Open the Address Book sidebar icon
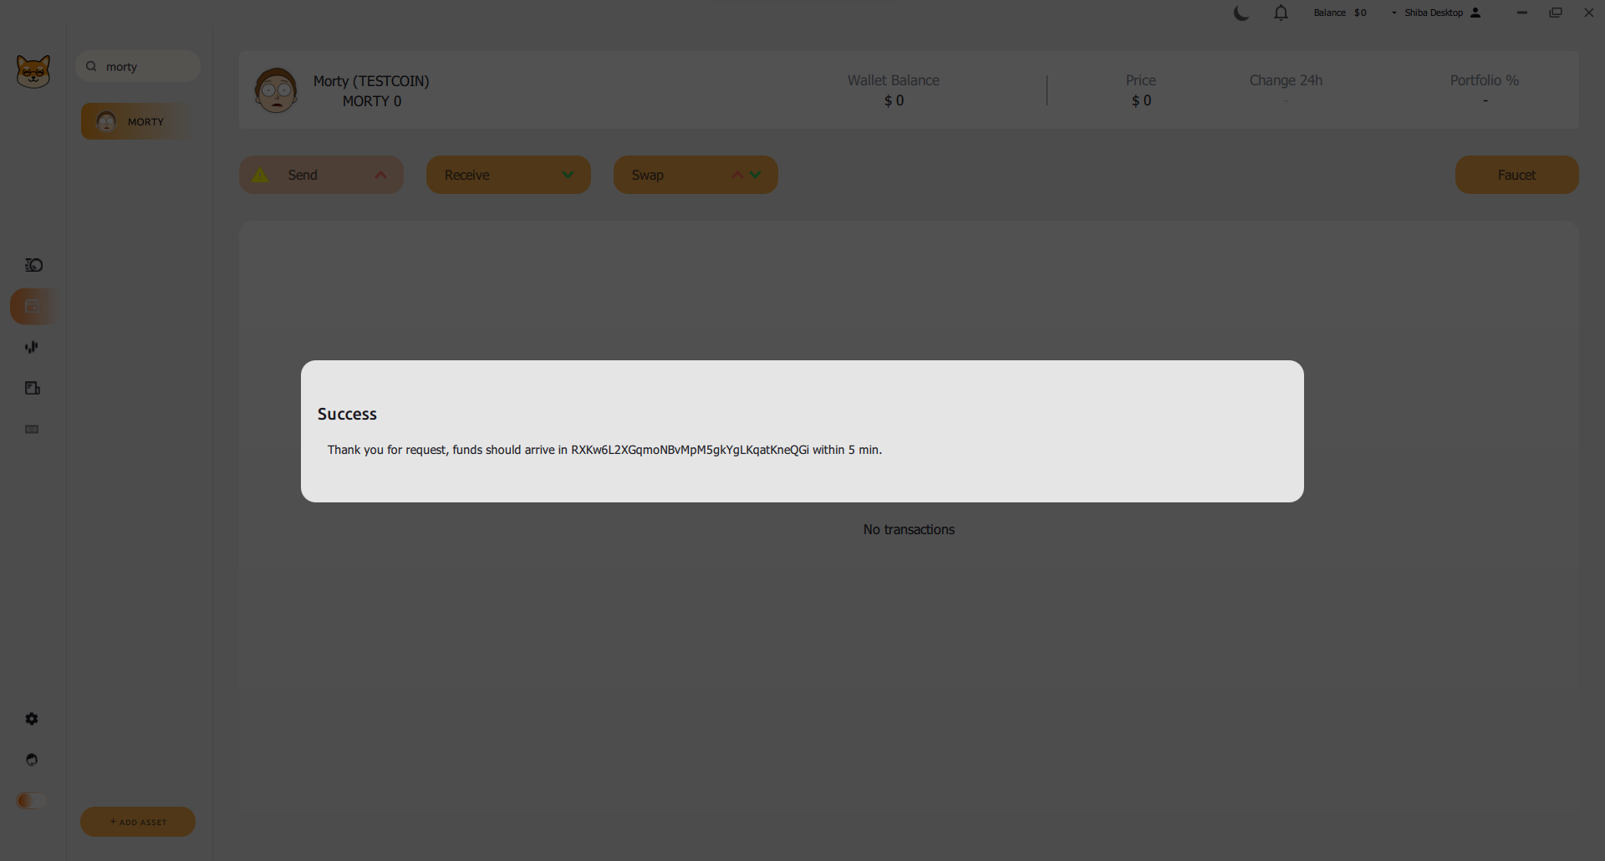This screenshot has width=1605, height=861. pos(33,388)
